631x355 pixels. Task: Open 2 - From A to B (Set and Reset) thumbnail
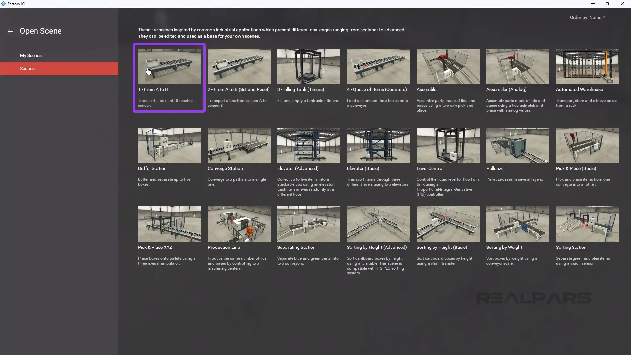coord(239,66)
